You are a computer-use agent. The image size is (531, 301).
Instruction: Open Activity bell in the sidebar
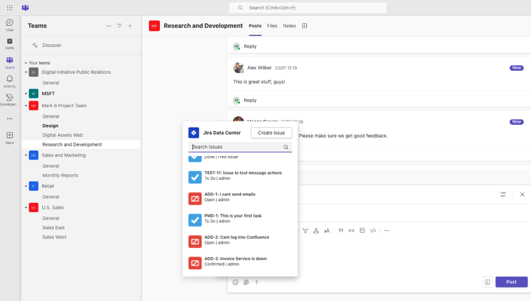10,81
